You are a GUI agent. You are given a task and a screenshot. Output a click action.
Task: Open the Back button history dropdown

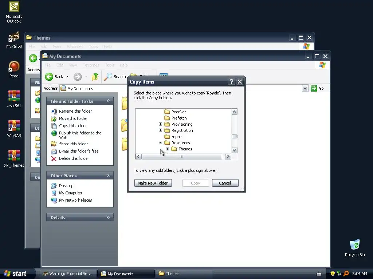(67, 77)
